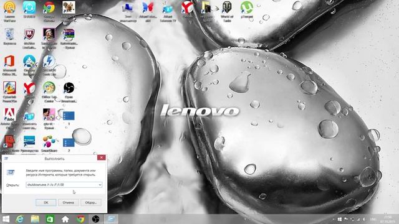Open the Yandex shortcut in top row
Screen dimensions: 399x224
(x=188, y=10)
